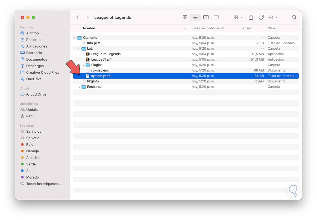Switch to icon grid view
Screen dimensions: 317x220
click(185, 17)
